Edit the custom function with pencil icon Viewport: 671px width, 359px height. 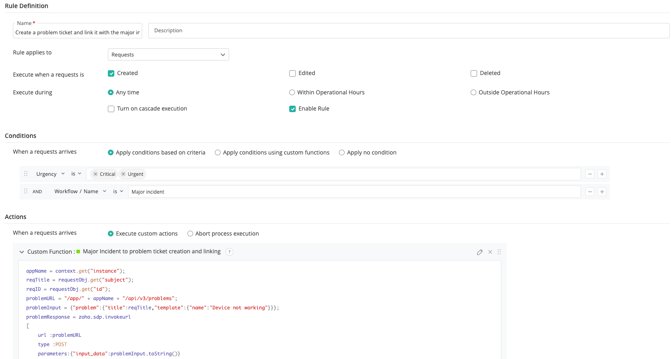[x=480, y=252]
